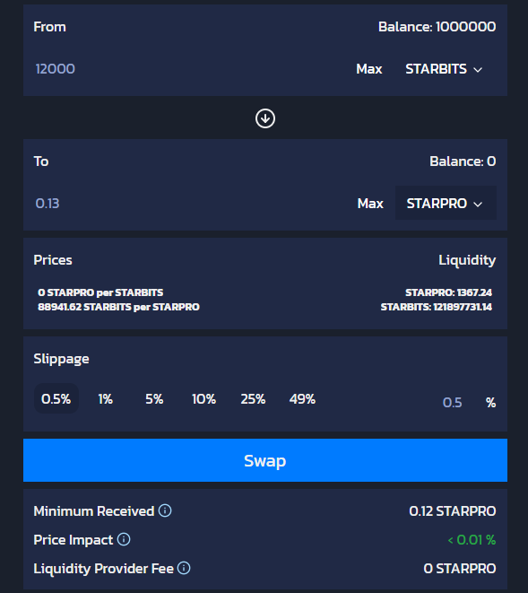This screenshot has width=528, height=593.
Task: Click the Liquidity Provider Fee info icon
Action: 184,568
